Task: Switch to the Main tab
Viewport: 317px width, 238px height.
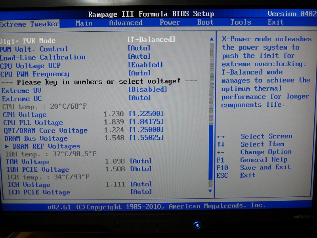Action: click(x=84, y=23)
